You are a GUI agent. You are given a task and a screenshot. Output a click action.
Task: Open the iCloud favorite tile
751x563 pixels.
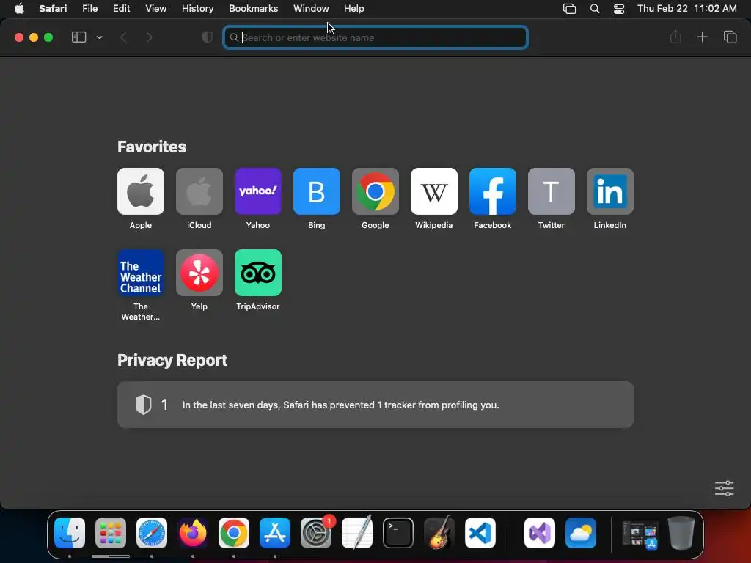[199, 191]
